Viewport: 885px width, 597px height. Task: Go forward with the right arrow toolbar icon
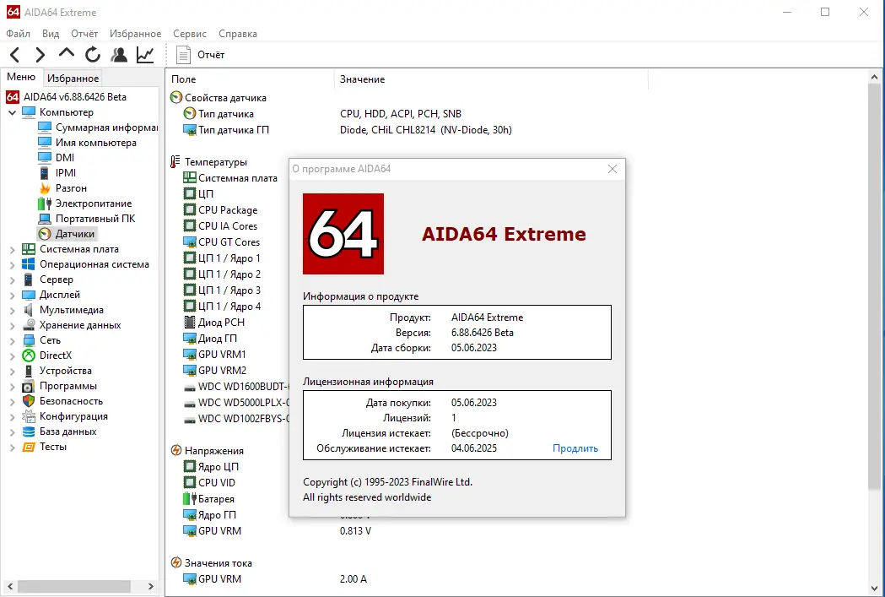[x=40, y=55]
